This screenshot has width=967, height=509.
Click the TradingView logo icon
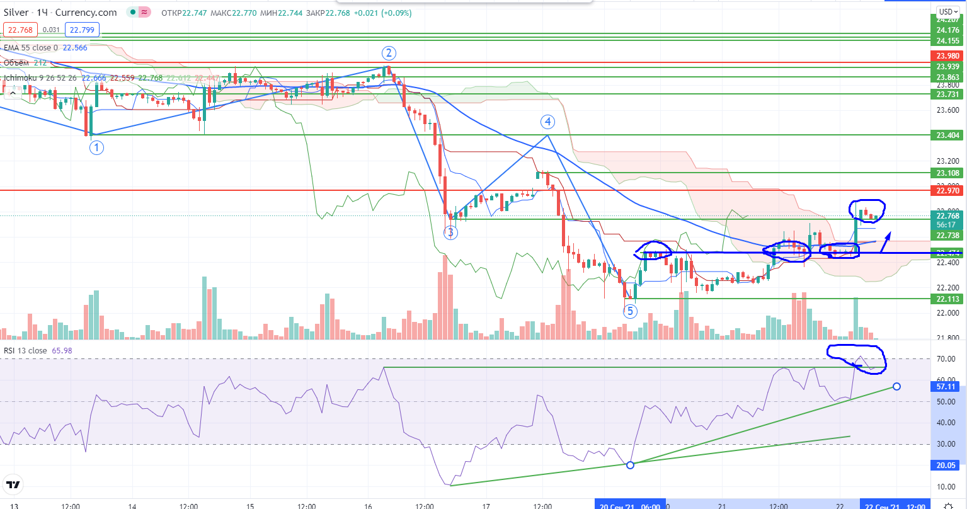point(13,484)
